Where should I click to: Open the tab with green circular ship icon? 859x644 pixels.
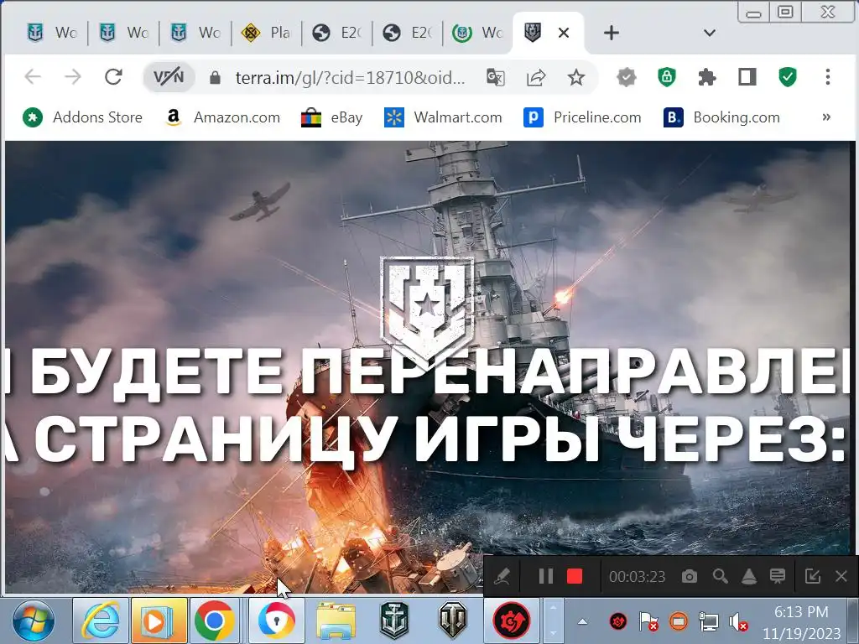(x=477, y=33)
